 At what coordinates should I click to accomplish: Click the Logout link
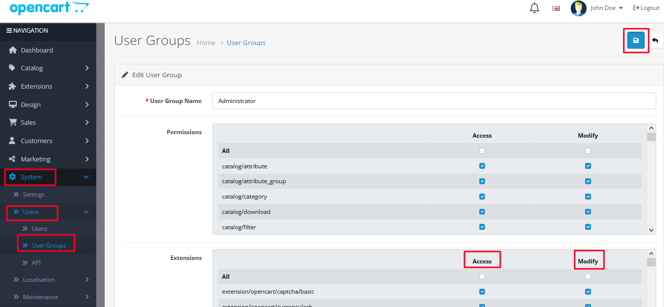click(x=646, y=7)
